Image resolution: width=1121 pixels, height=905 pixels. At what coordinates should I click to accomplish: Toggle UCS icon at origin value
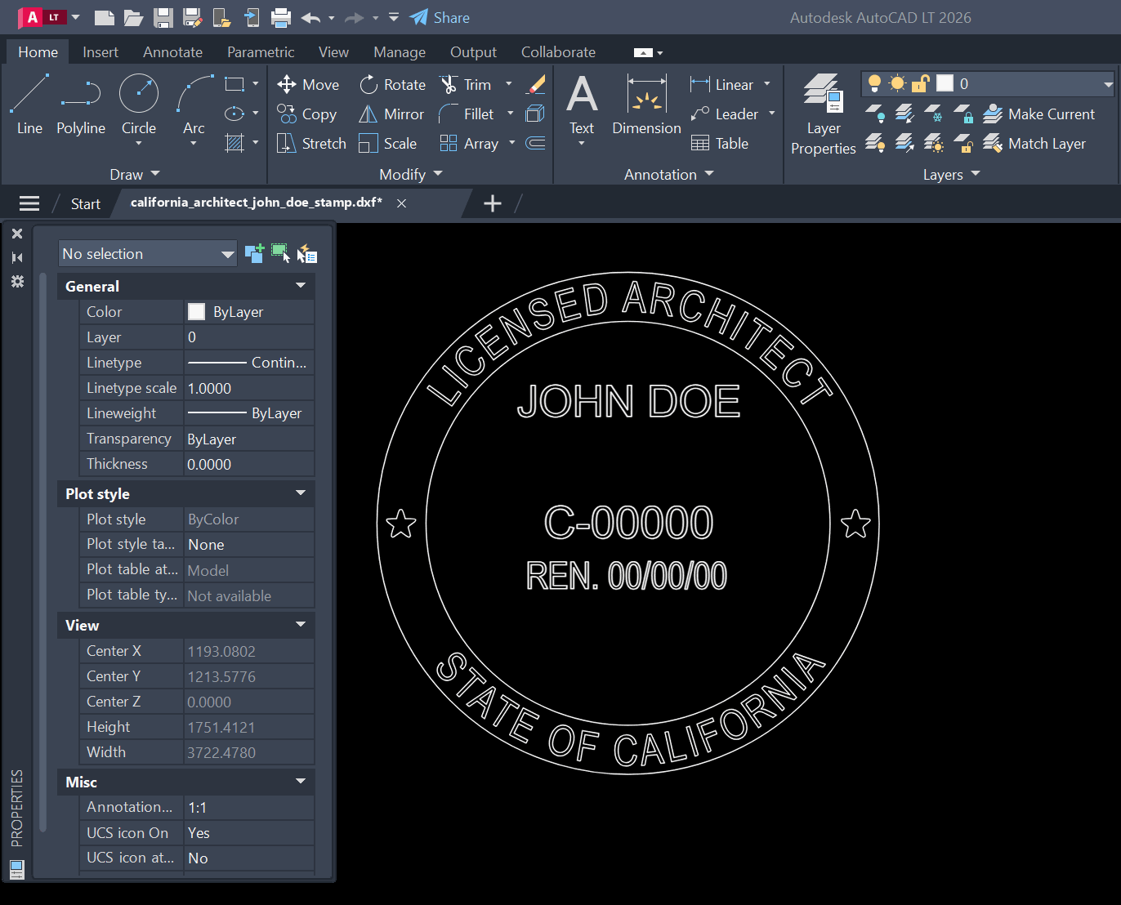[249, 858]
